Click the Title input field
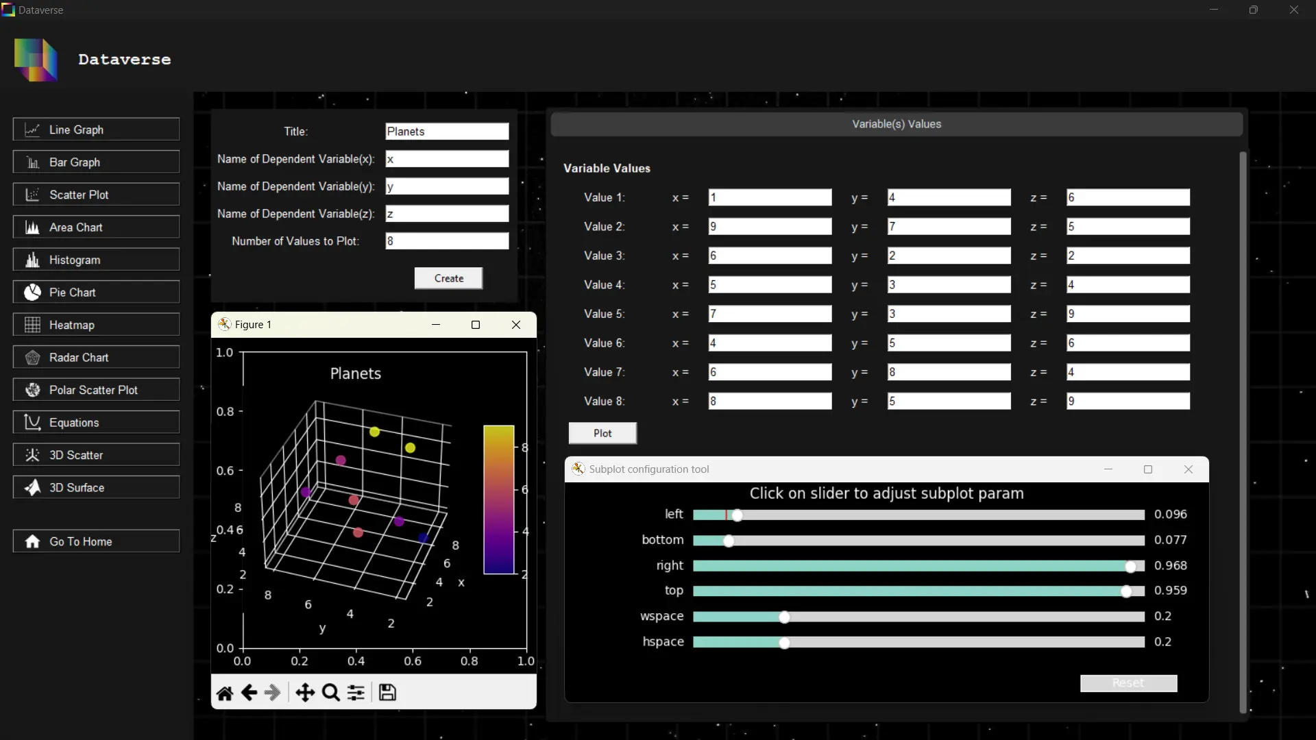 coord(447,131)
